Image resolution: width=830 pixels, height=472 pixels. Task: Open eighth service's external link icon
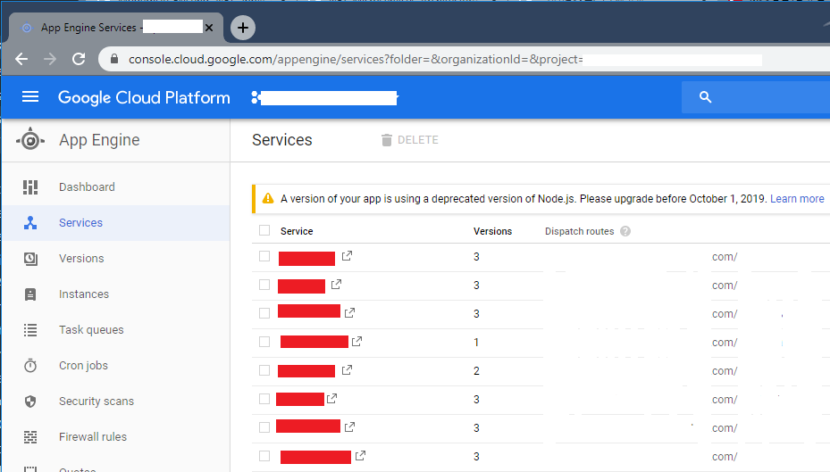(x=360, y=456)
